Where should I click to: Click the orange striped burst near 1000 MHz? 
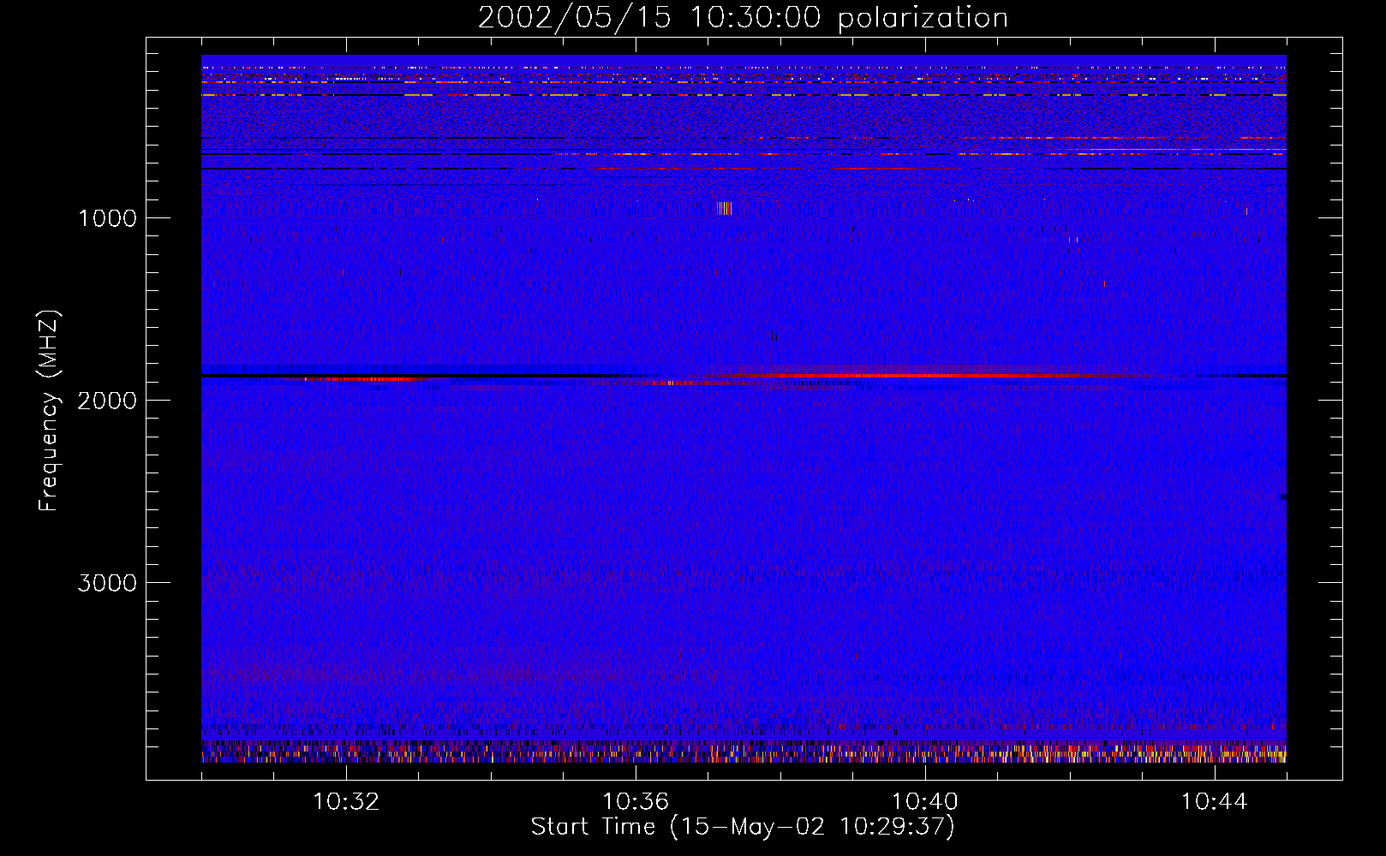[724, 208]
